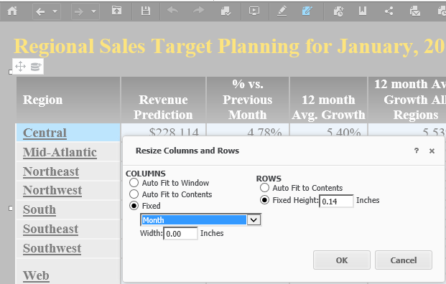Screen dimensions: 446x284
Task: Open the Month column dropdown
Action: (x=254, y=220)
